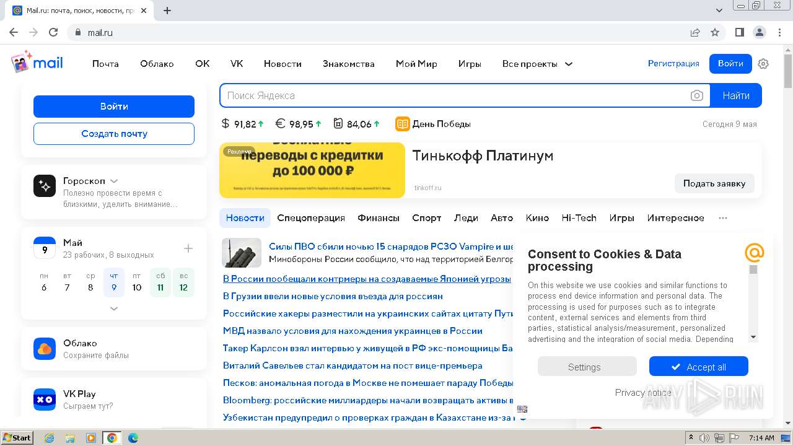793x446 pixels.
Task: Open cookie Settings button
Action: [587, 367]
